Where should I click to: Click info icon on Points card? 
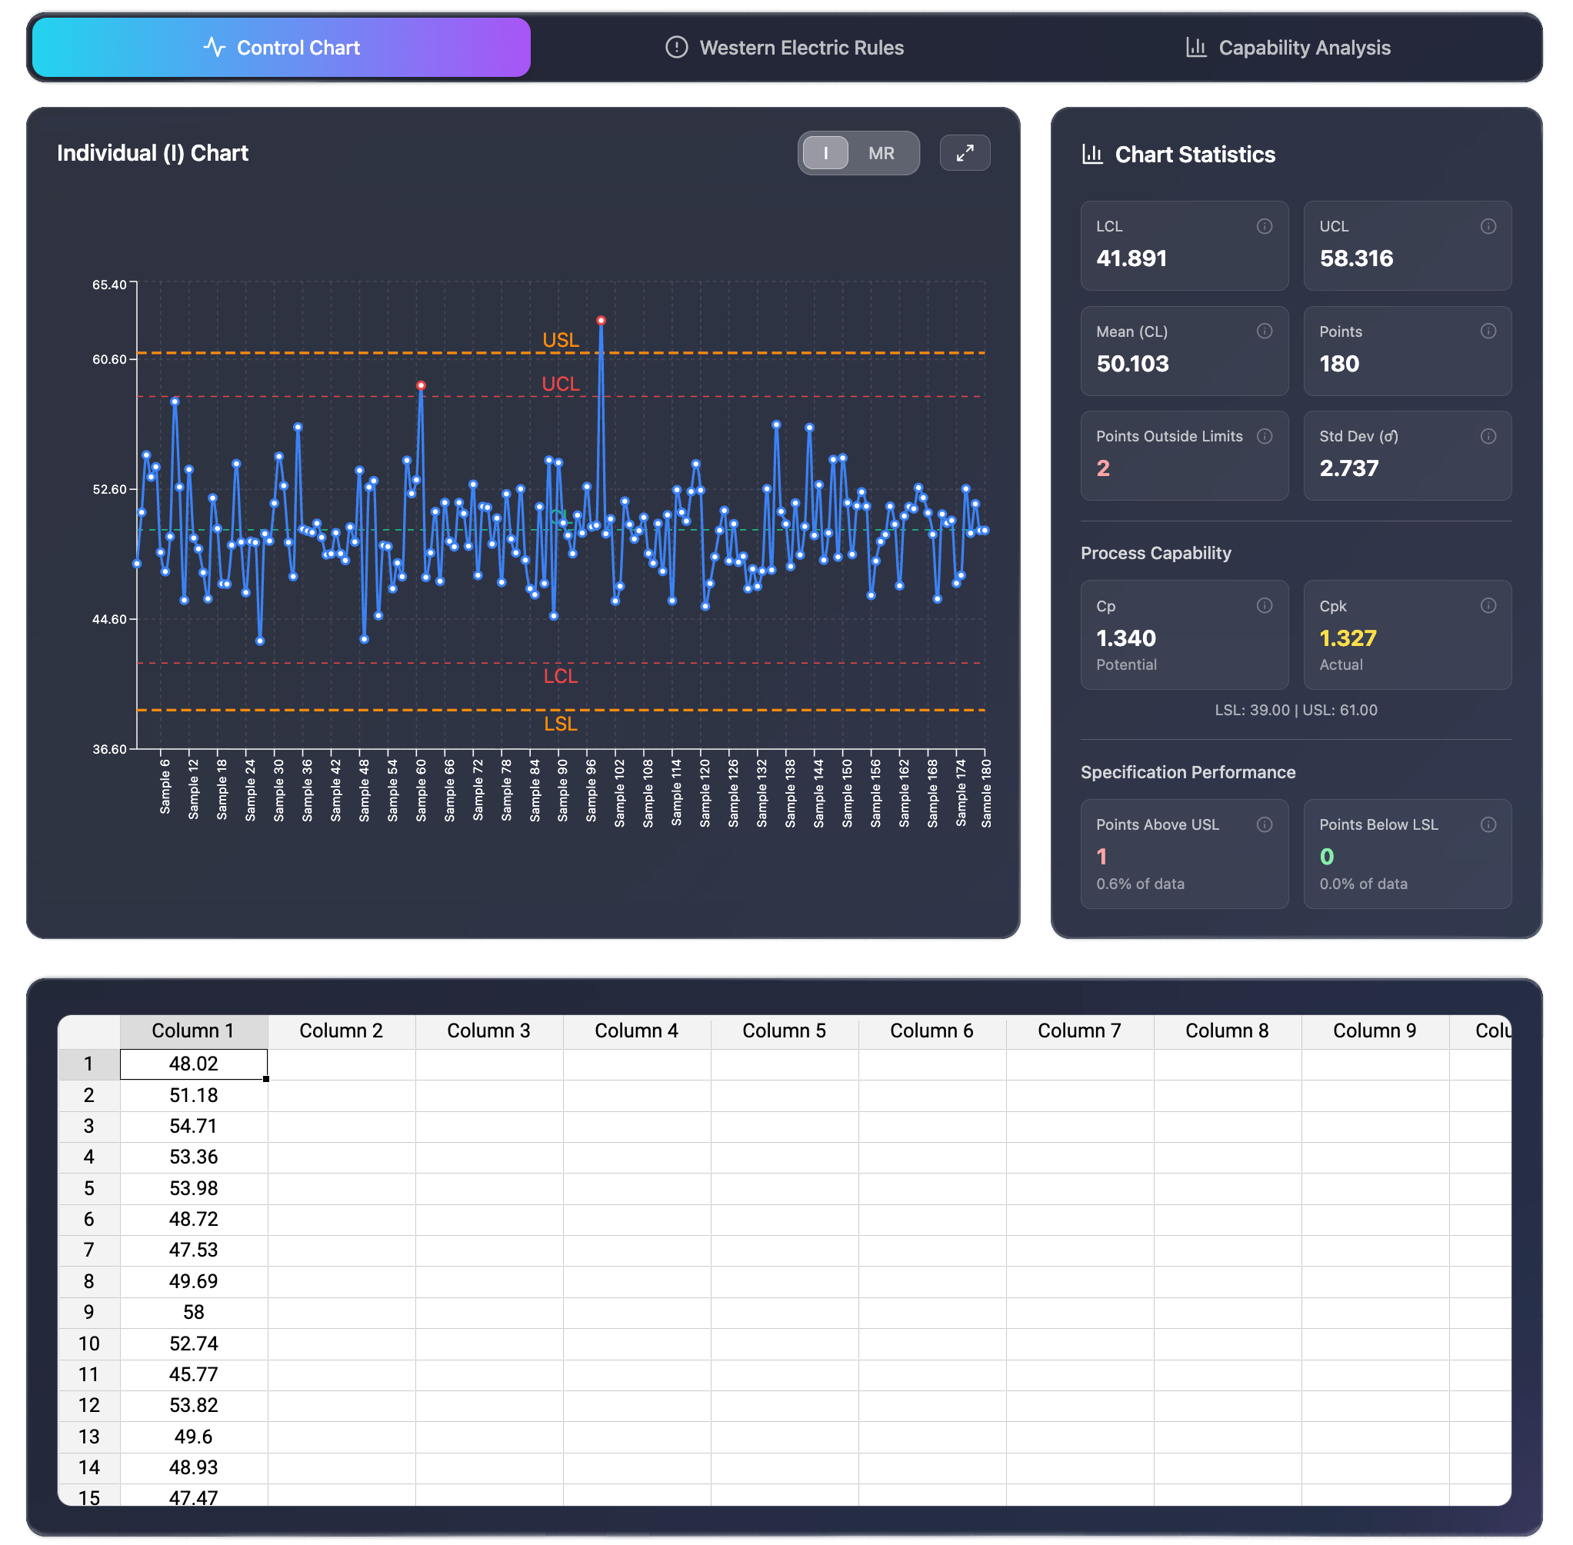coord(1487,331)
